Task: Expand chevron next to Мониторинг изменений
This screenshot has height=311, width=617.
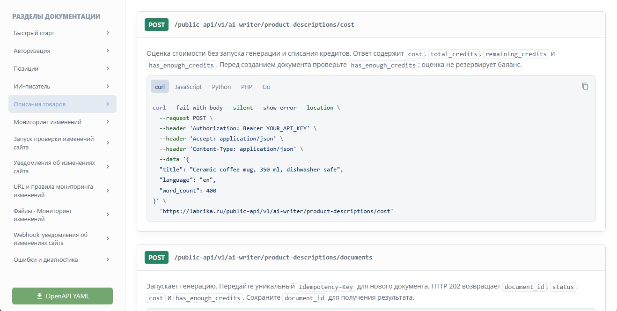Action: point(108,122)
